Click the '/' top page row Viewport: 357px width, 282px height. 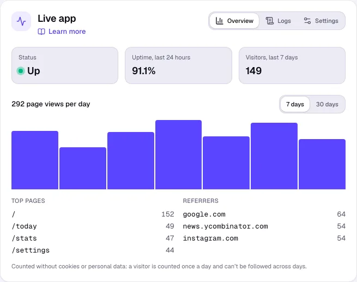coord(93,214)
